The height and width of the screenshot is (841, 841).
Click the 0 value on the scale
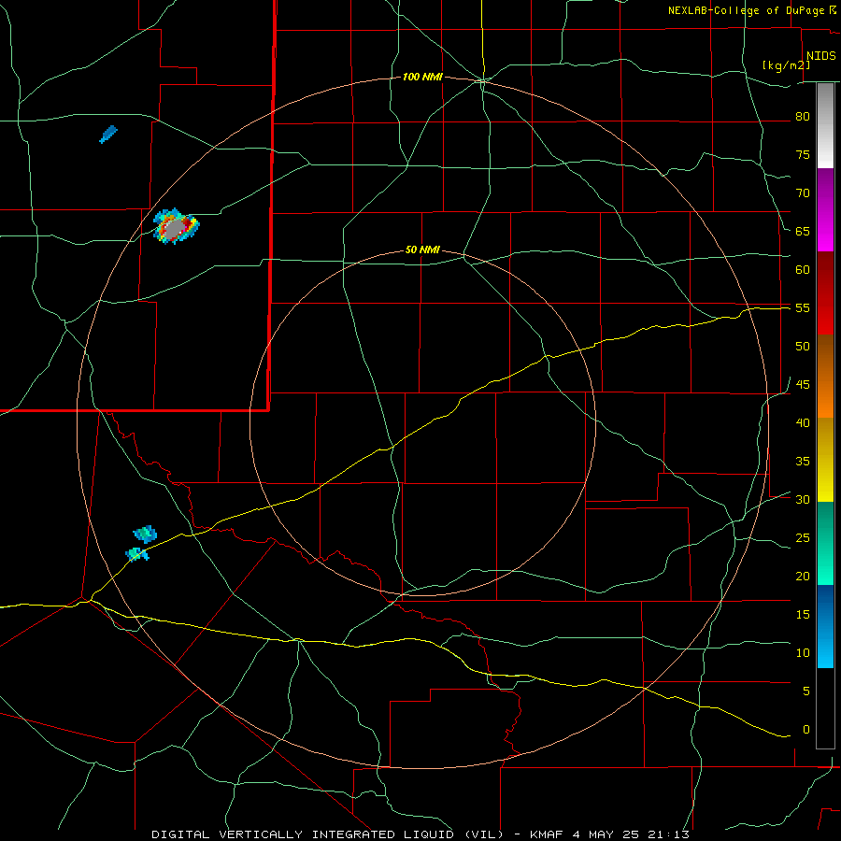[x=806, y=730]
